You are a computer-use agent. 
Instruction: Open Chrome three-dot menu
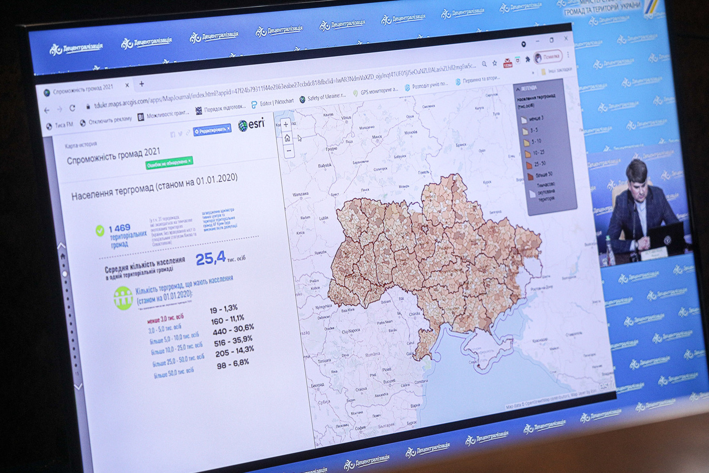(568, 54)
